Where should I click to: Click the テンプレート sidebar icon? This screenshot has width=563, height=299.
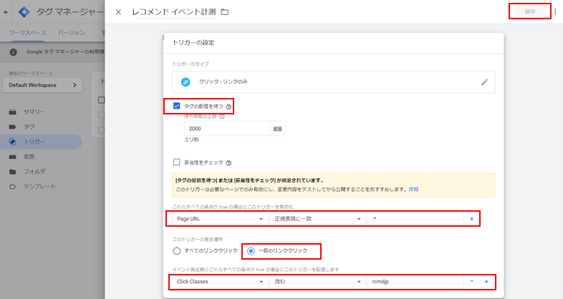pos(13,187)
